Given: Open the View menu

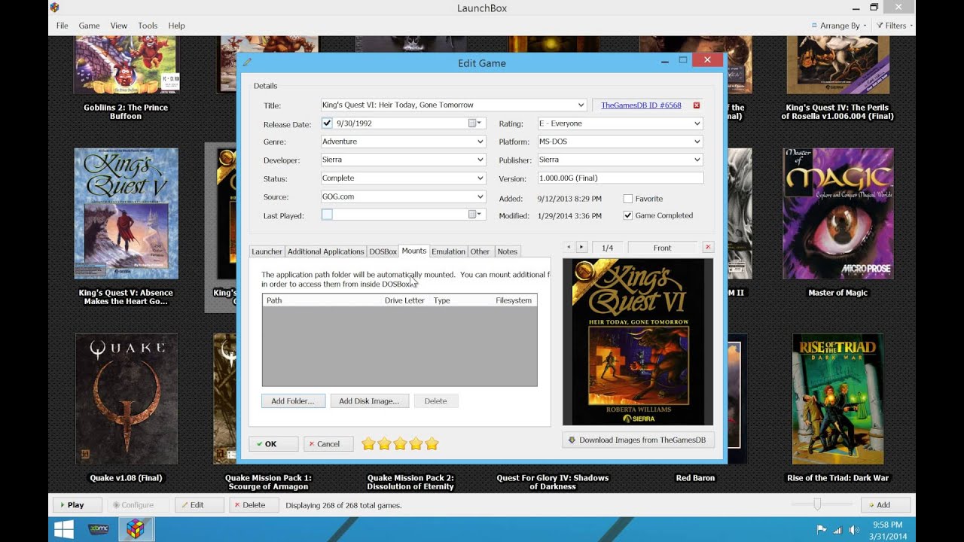Looking at the screenshot, I should pyautogui.click(x=119, y=26).
